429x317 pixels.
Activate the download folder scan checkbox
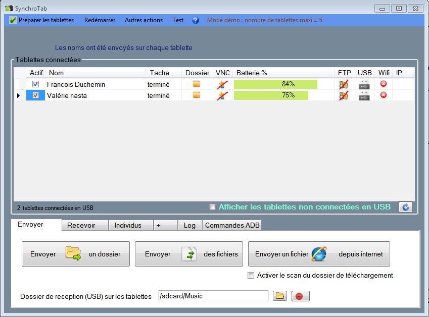pos(251,276)
